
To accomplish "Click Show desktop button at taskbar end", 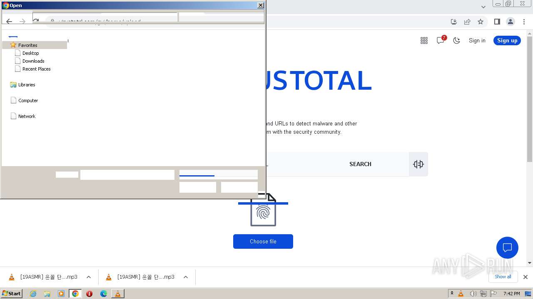I will point(528,294).
